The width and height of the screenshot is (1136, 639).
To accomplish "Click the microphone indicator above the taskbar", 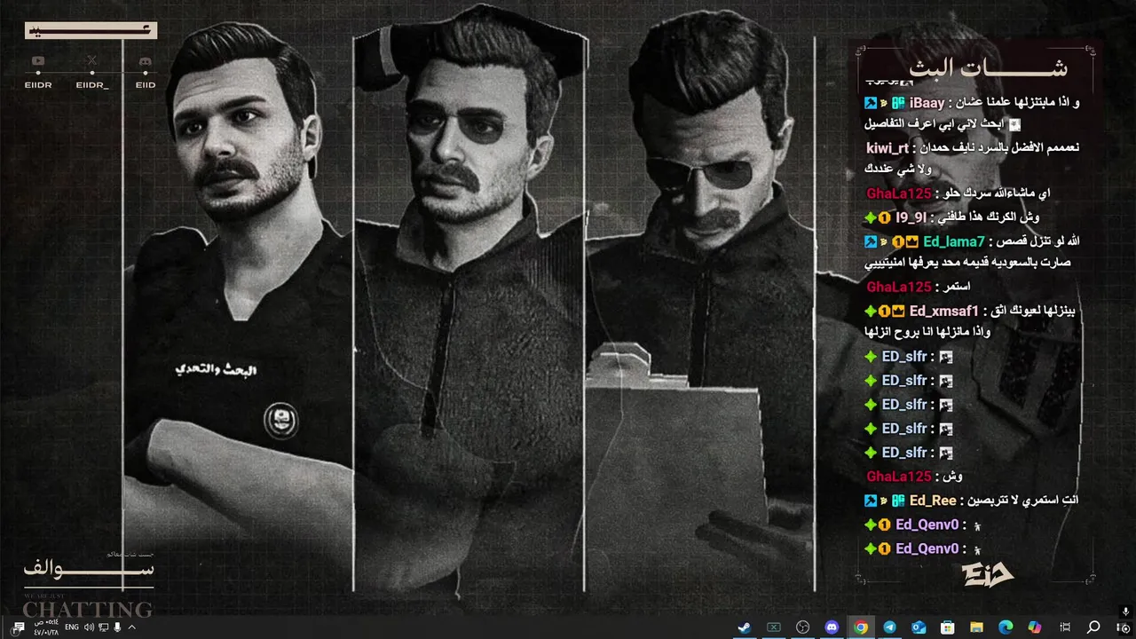I will click(x=1125, y=611).
